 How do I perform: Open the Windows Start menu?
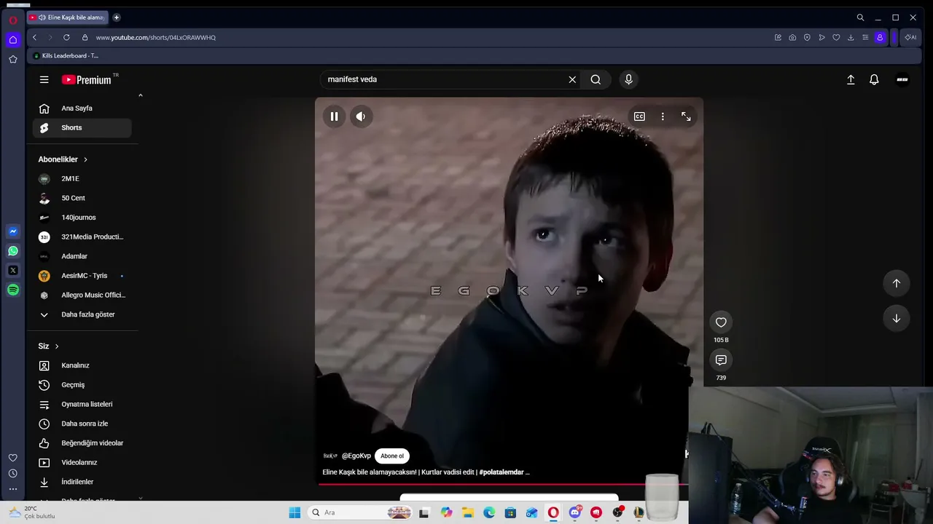click(294, 513)
